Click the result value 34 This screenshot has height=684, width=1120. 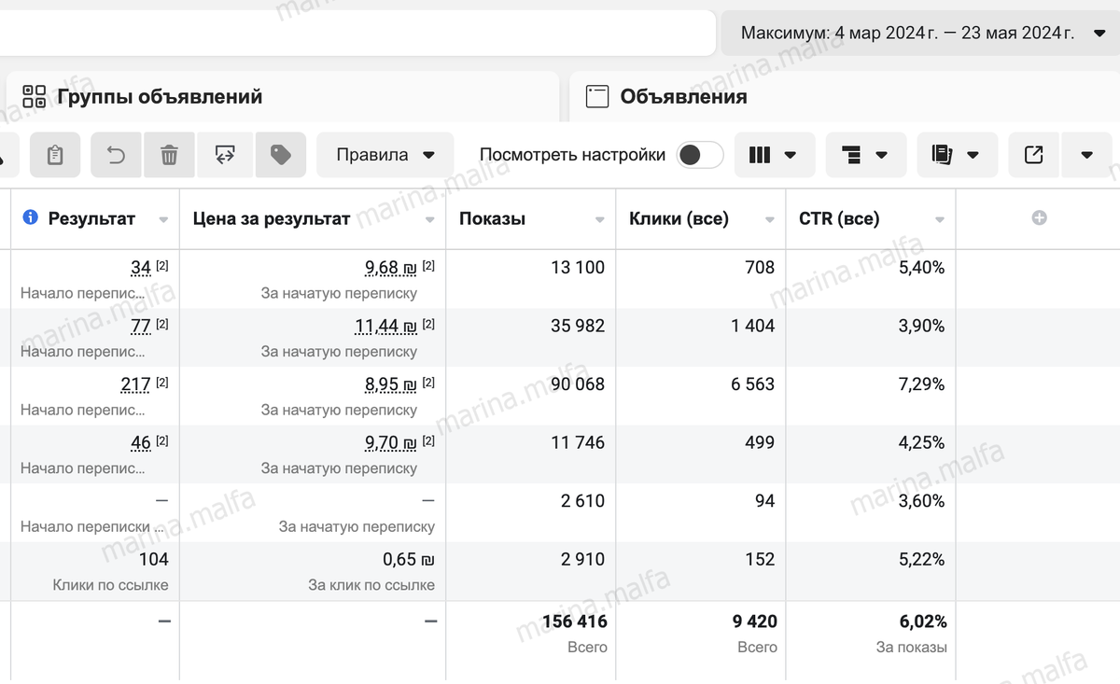coord(141,268)
